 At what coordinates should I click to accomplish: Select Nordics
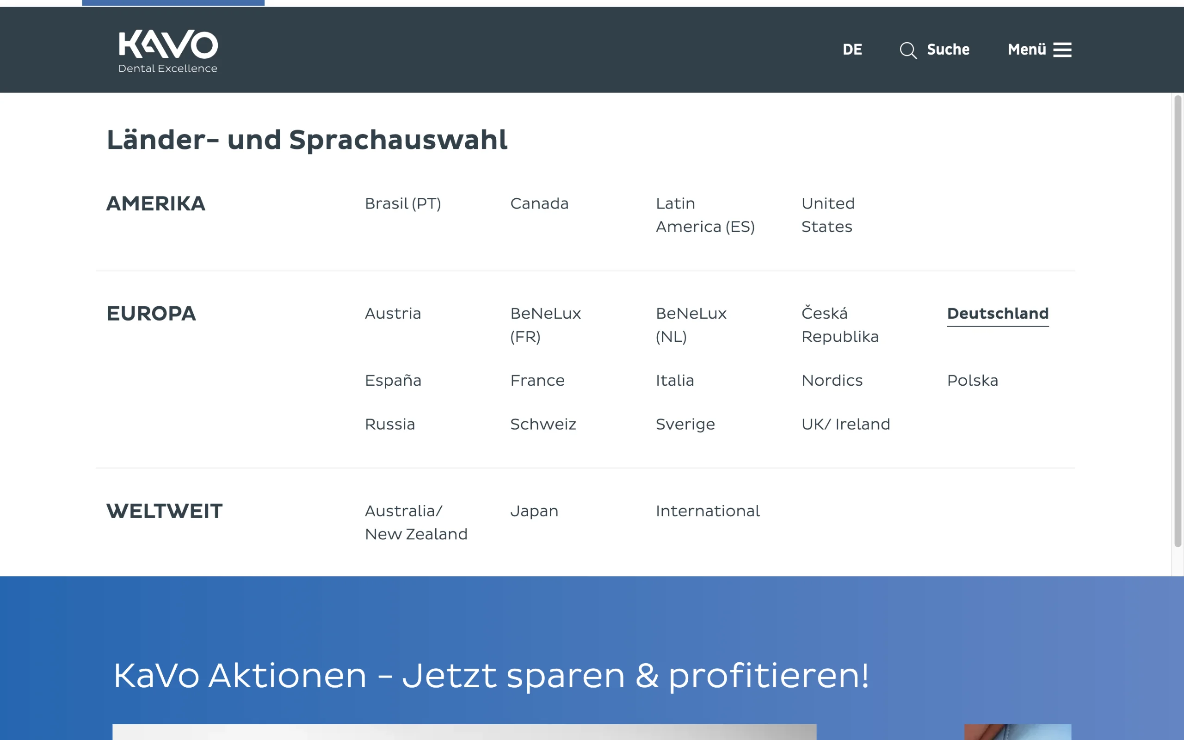[832, 381]
